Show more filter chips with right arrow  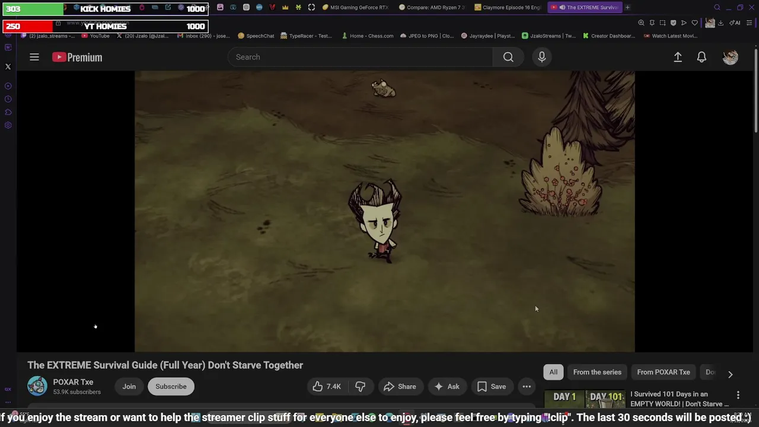click(x=731, y=374)
